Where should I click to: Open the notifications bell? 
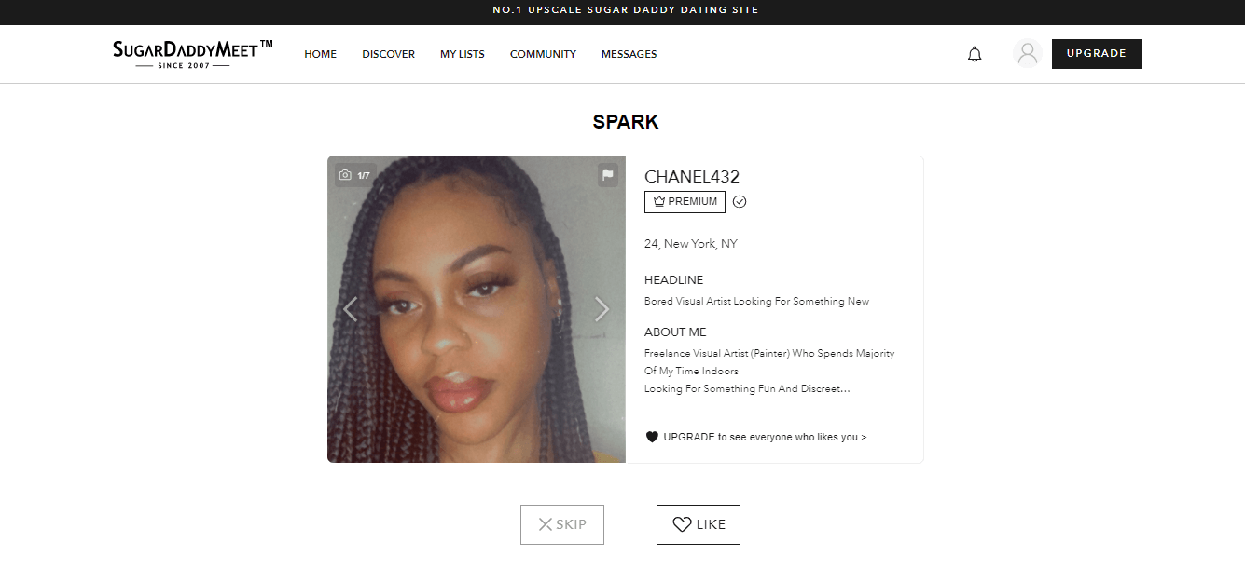pyautogui.click(x=975, y=54)
